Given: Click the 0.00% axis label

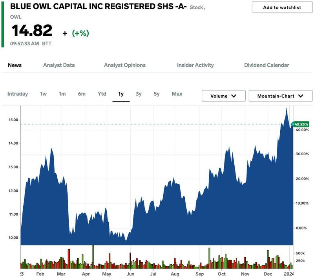Looking at the screenshot, I should pyautogui.click(x=301, y=228).
